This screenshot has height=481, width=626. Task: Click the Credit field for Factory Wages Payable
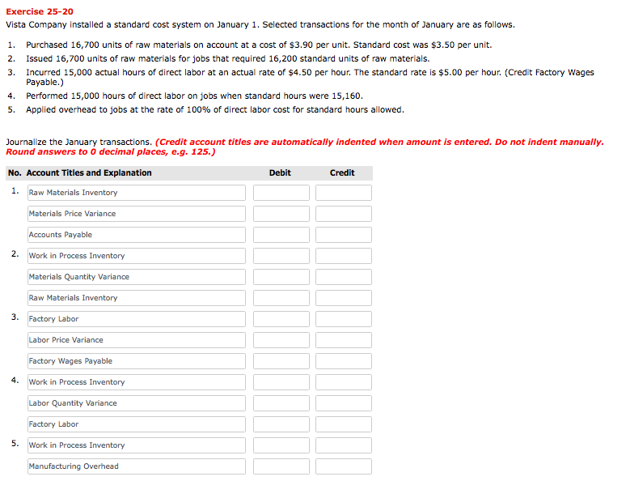343,361
